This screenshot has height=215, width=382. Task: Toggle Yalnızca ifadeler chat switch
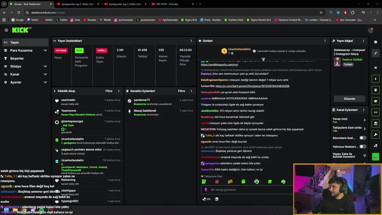pyautogui.click(x=363, y=147)
